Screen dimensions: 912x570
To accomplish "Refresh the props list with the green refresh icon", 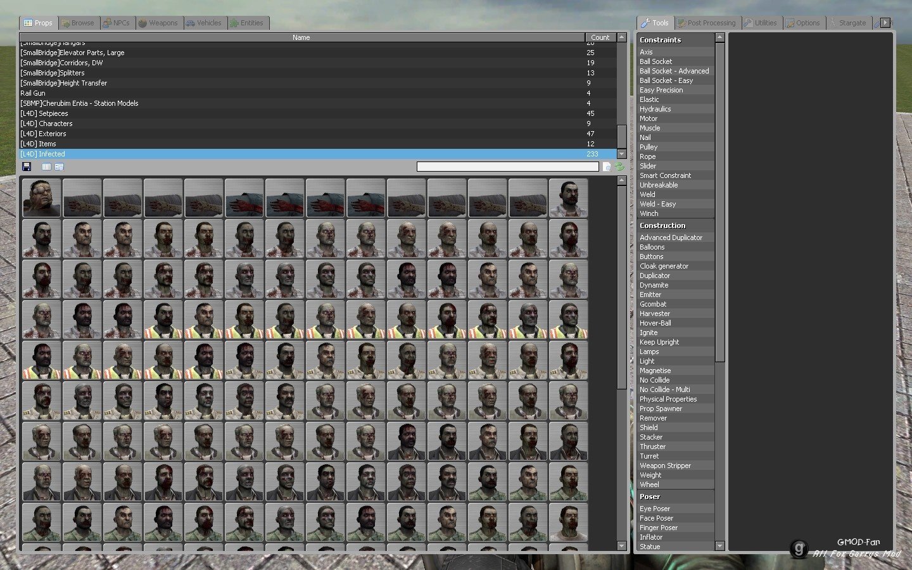I will [x=619, y=167].
